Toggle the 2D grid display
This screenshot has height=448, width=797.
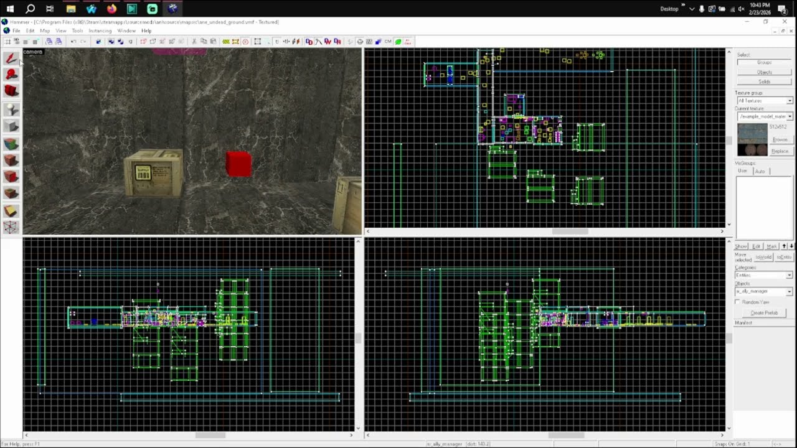click(7, 41)
